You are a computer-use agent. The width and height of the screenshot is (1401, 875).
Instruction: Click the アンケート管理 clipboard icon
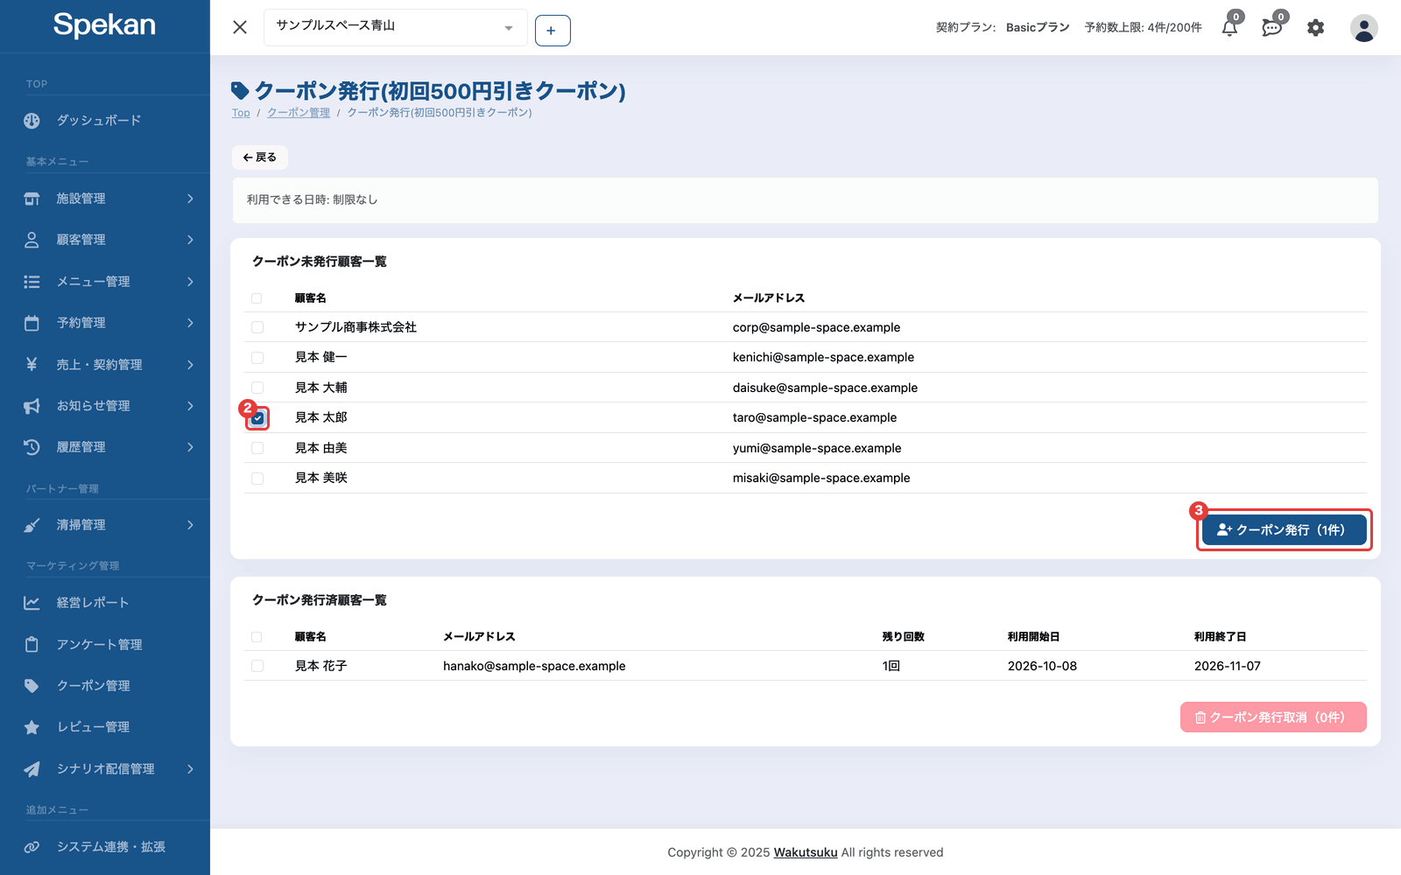(x=32, y=644)
